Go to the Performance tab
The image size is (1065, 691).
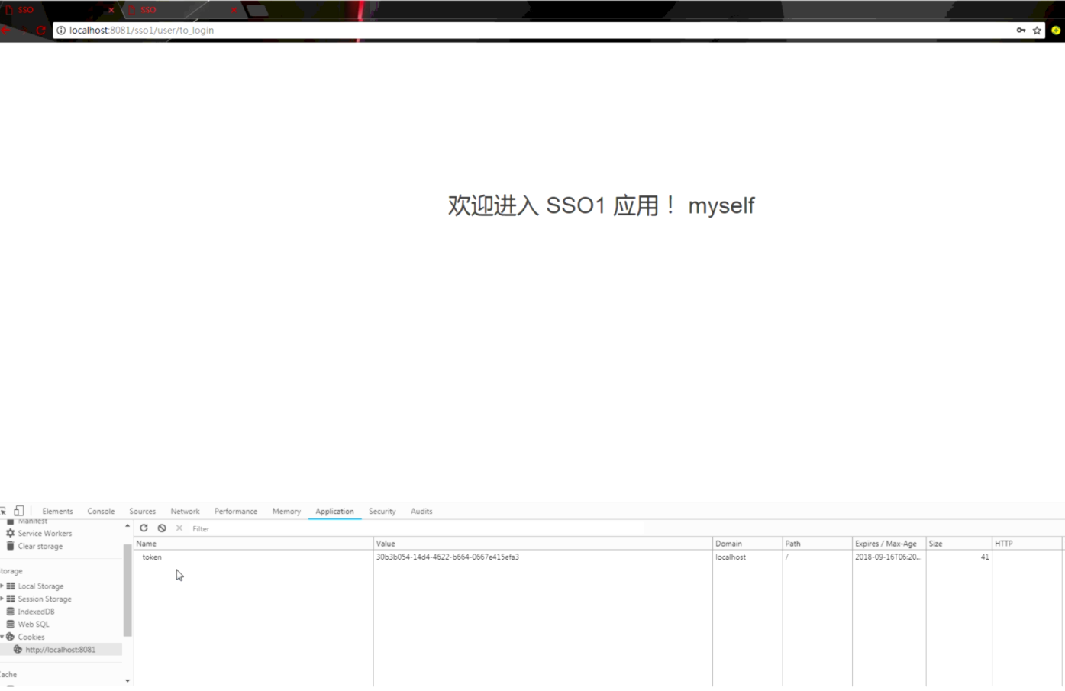(236, 512)
